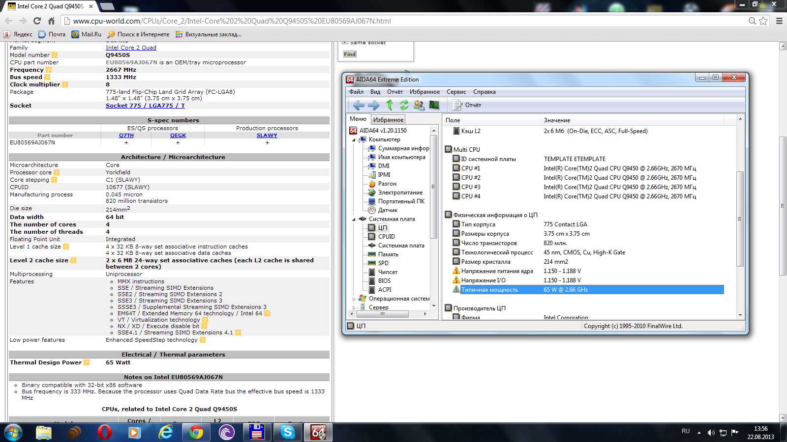787x442 pixels.
Task: Show hidden system tray icons
Action: tap(699, 432)
